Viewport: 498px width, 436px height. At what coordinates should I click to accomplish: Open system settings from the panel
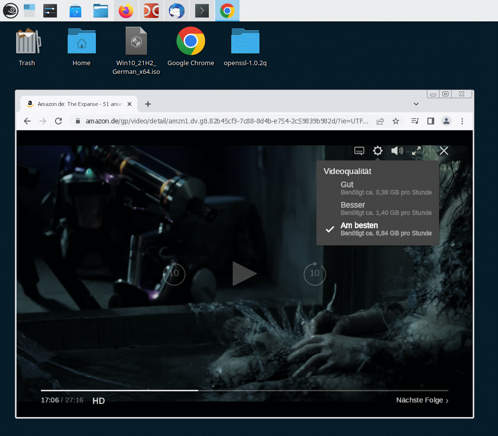click(50, 11)
